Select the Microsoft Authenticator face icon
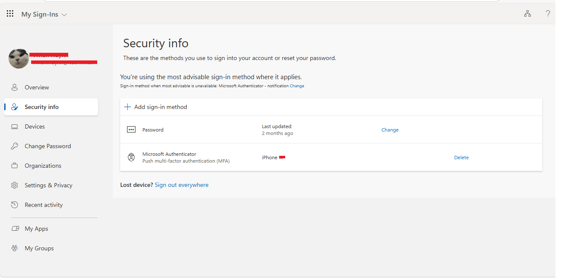572x278 pixels. click(131, 157)
